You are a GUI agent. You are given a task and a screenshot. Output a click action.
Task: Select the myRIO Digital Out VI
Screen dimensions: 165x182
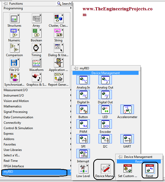click(x=105, y=94)
